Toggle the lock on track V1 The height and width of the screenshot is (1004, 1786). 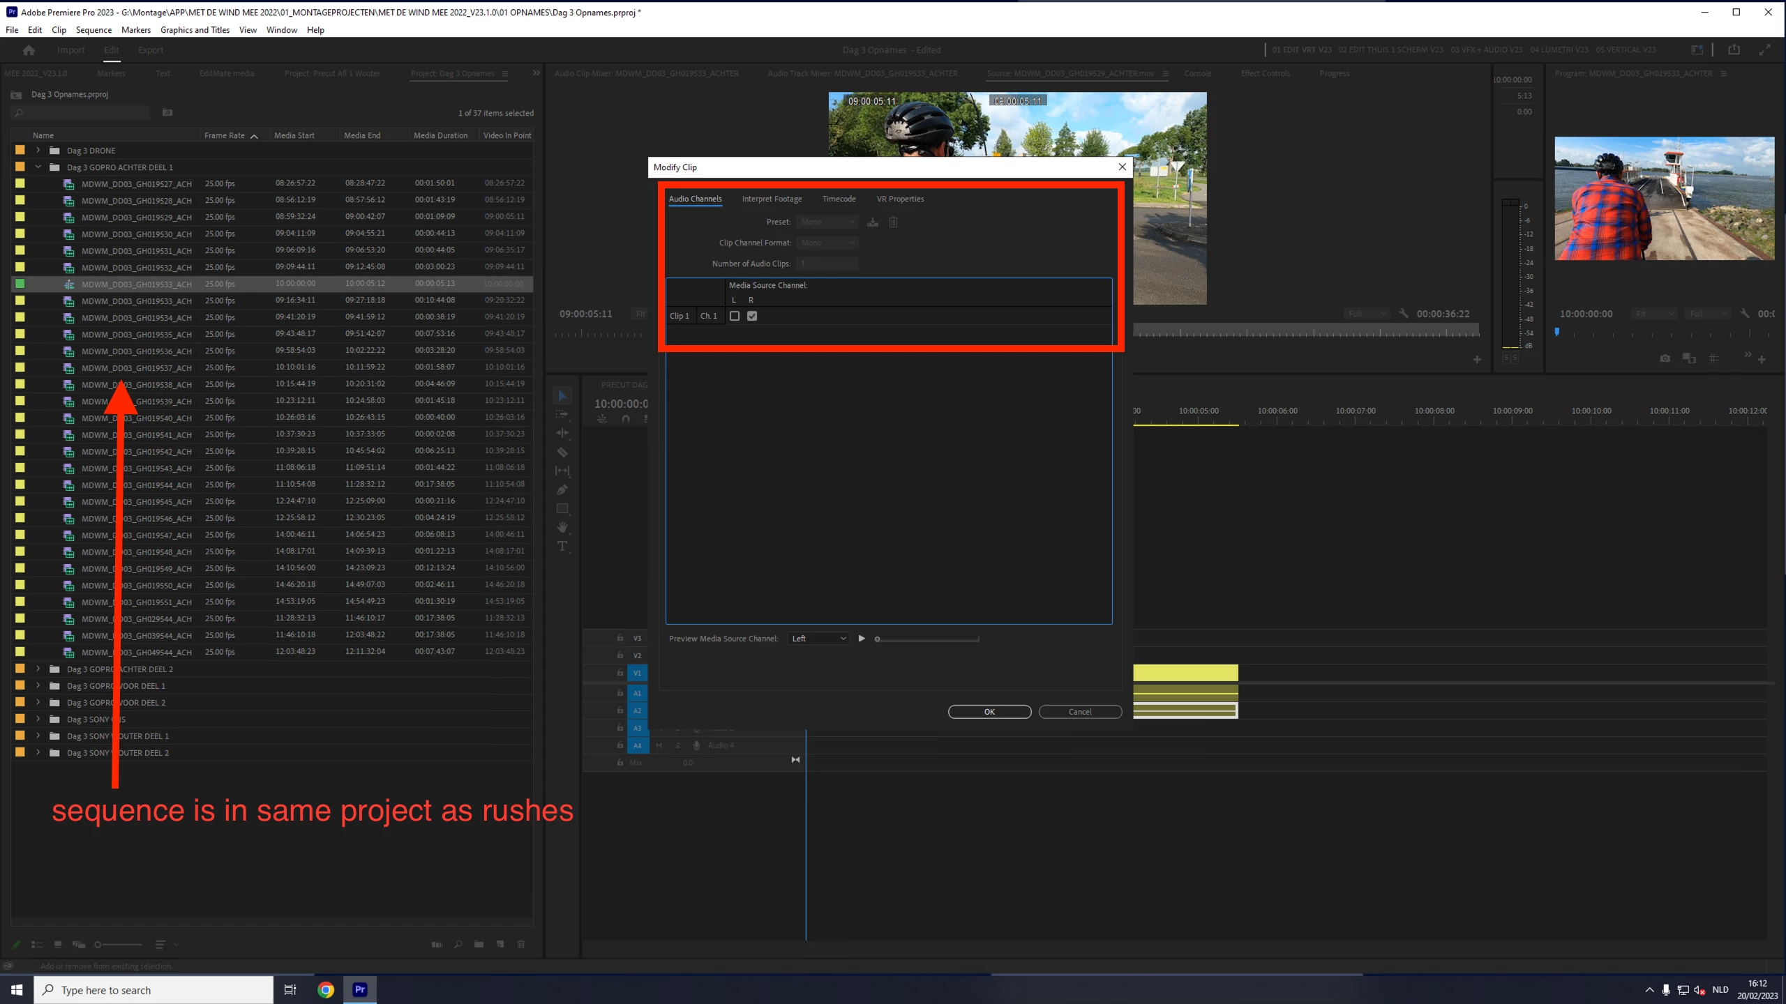(620, 673)
